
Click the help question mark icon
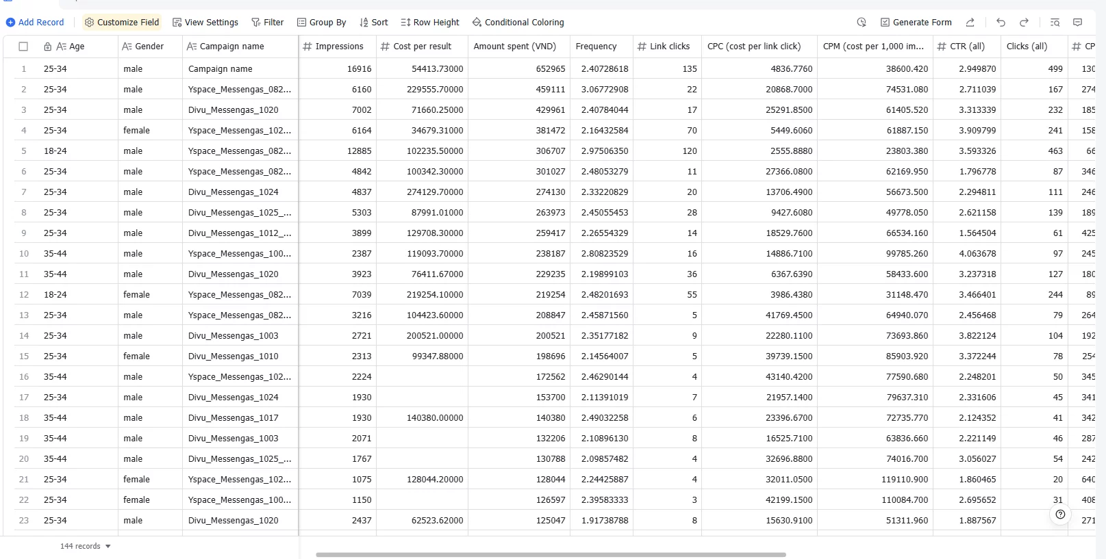pyautogui.click(x=1060, y=515)
